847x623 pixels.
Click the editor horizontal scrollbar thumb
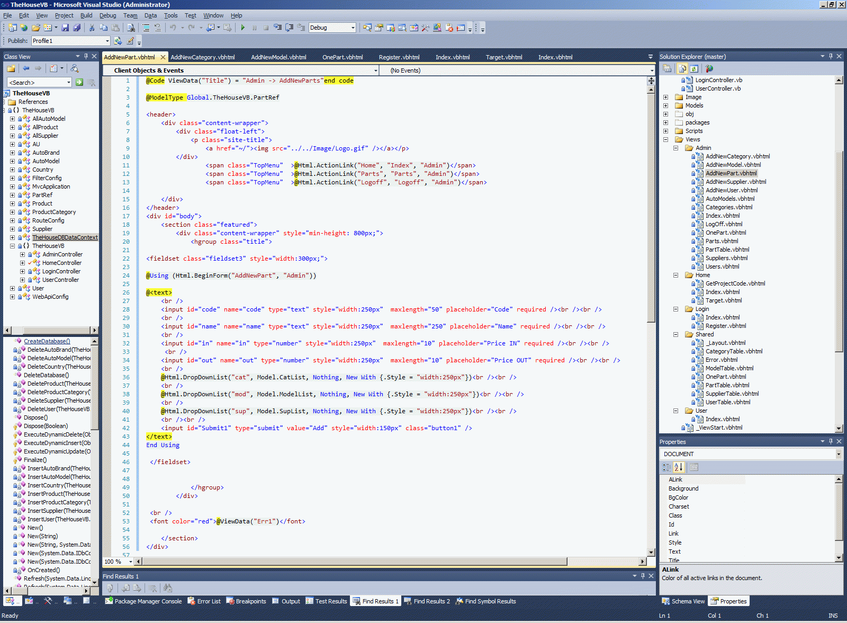coord(354,562)
